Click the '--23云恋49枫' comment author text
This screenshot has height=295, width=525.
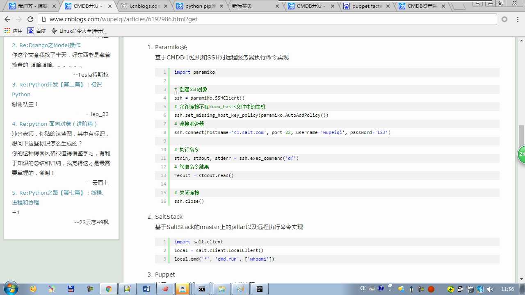pos(91,222)
